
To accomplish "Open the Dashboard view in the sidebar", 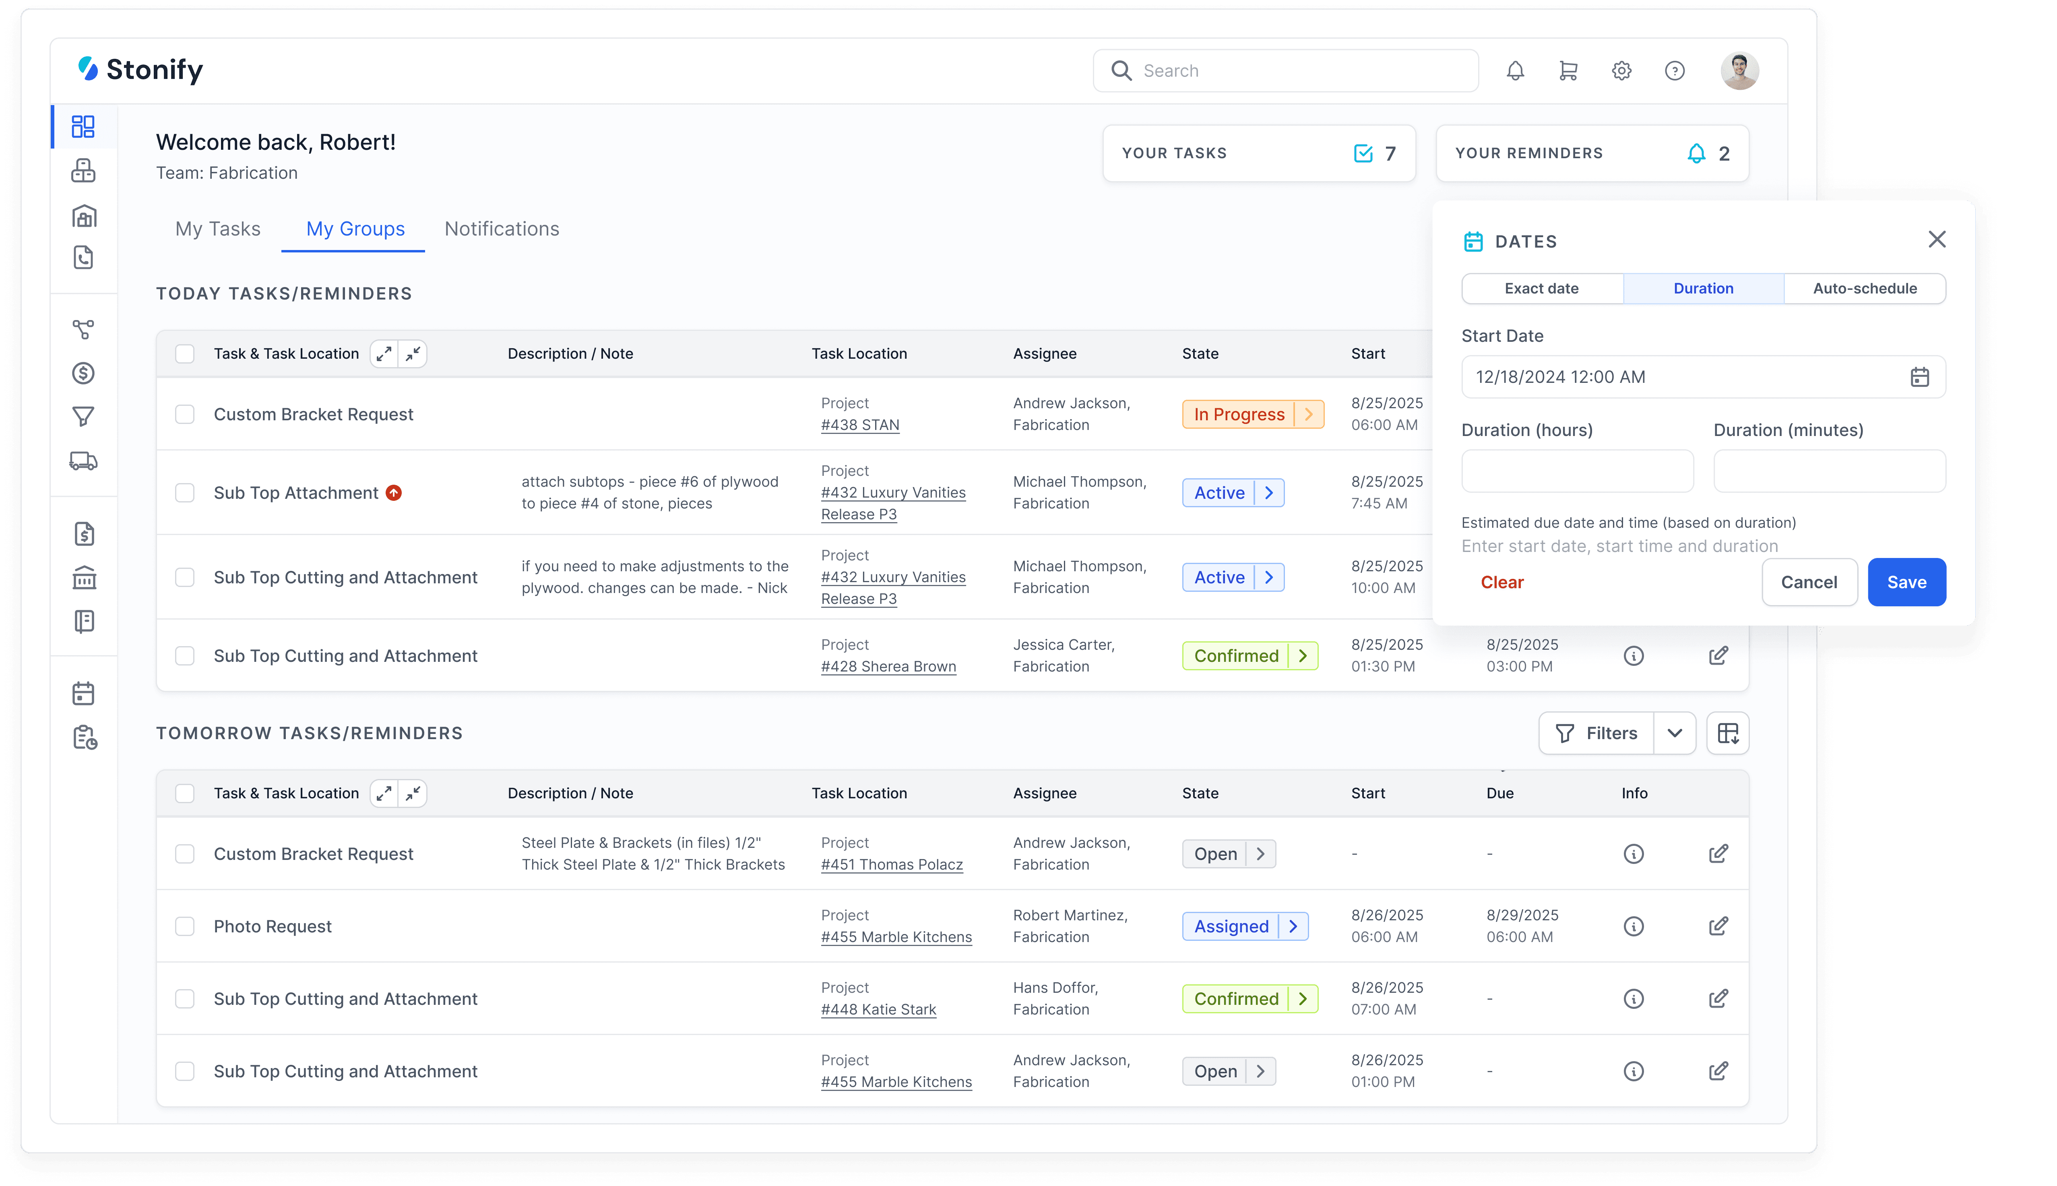I will click(x=84, y=127).
